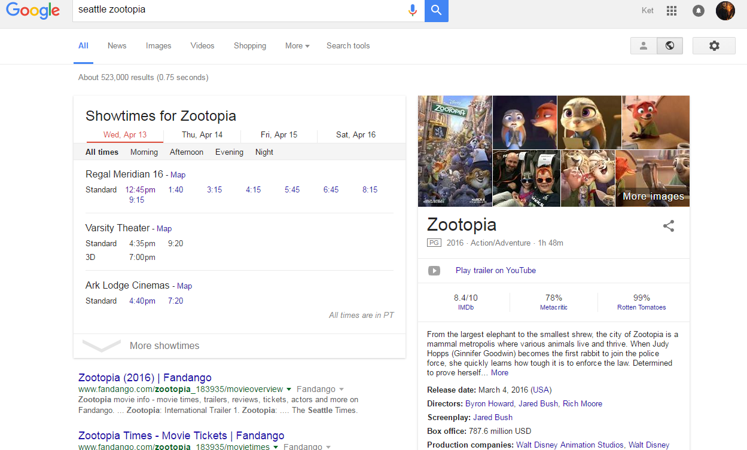Viewport: 747px width, 450px height.
Task: Switch to Images tab
Action: (158, 45)
